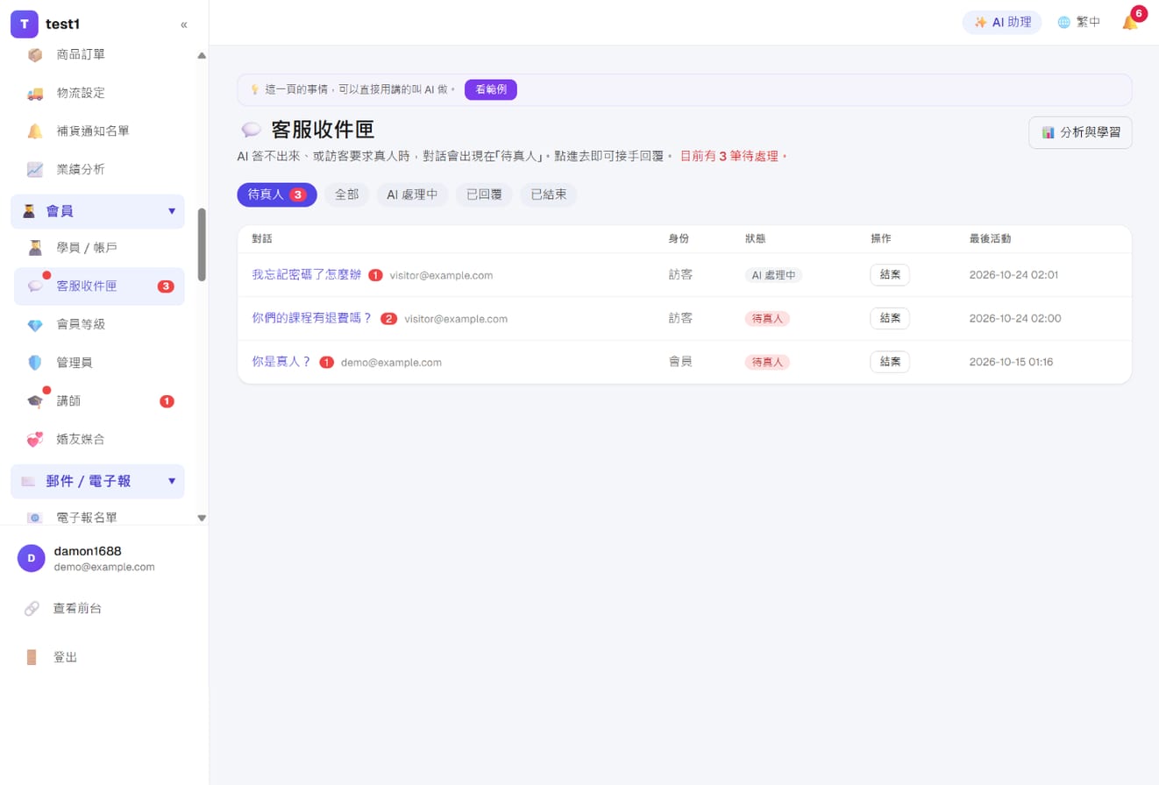1159x785 pixels.
Task: Click the 會員等級 diamond icon
Action: tap(35, 324)
